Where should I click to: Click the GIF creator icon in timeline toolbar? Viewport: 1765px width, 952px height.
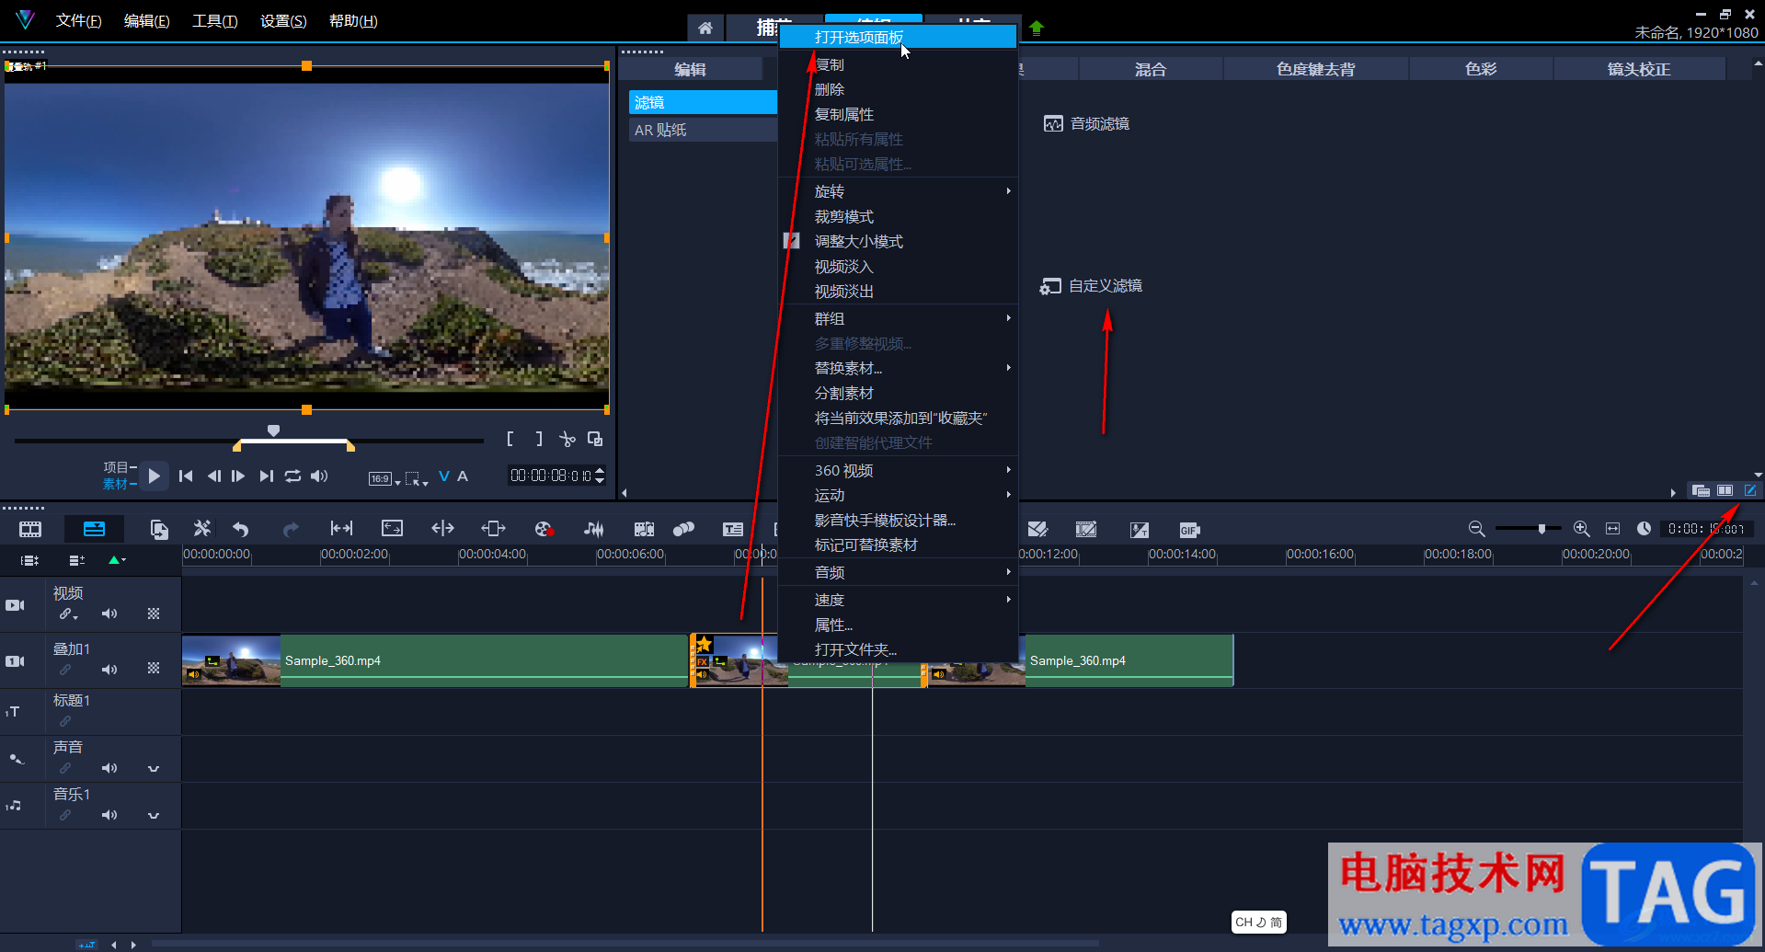pos(1188,530)
